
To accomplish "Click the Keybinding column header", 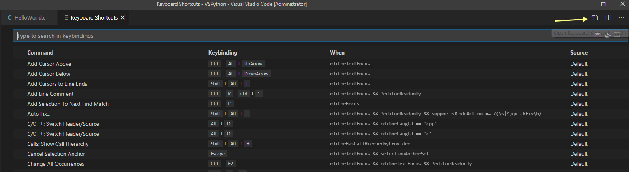I will tap(223, 53).
